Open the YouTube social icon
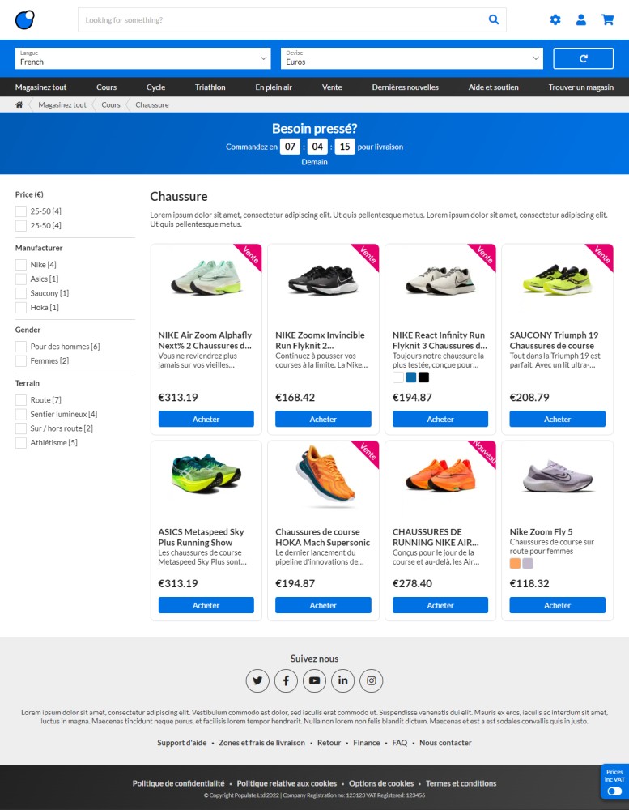The image size is (629, 810). click(x=314, y=680)
